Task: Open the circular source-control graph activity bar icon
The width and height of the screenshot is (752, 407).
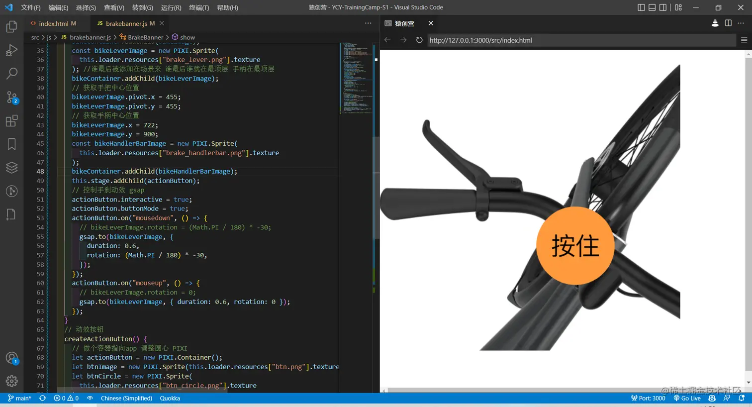Action: tap(11, 191)
